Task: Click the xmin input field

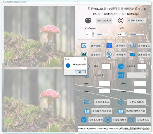Action: pos(104,84)
